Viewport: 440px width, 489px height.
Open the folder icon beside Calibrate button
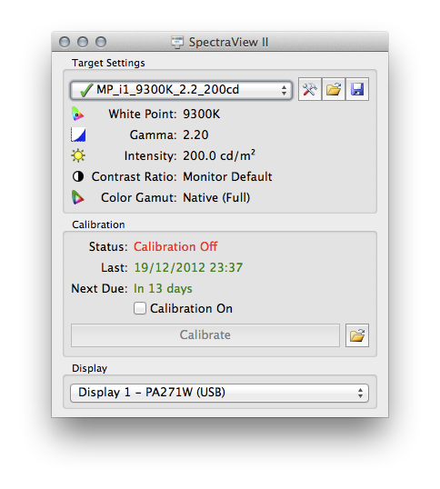[357, 335]
